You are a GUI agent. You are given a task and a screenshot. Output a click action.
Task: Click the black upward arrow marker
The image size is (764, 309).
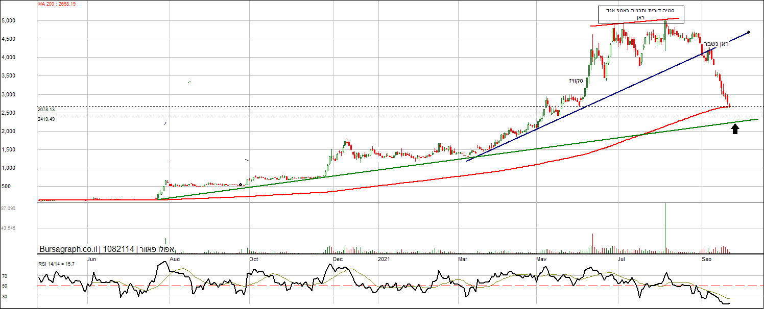click(735, 129)
